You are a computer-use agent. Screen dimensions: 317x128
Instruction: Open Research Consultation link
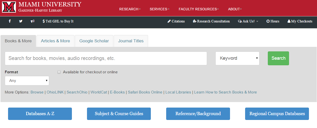point(211,21)
